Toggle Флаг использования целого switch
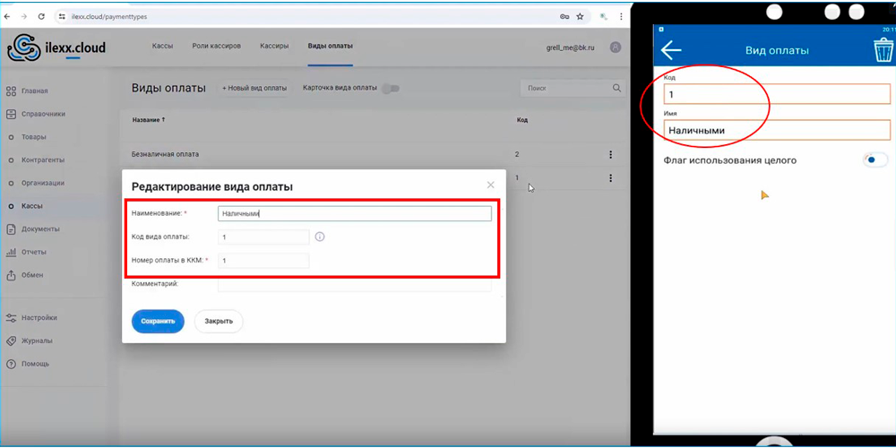The height and width of the screenshot is (448, 896). click(x=874, y=160)
